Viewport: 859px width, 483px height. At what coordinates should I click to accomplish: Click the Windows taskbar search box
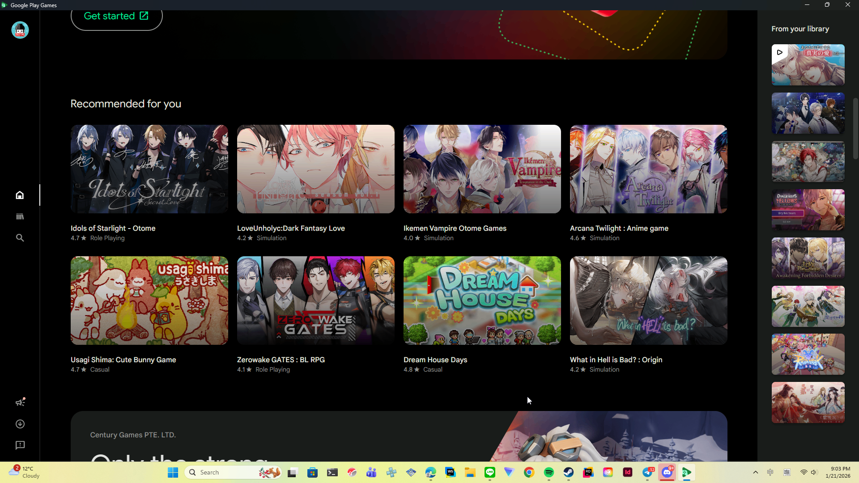(233, 472)
